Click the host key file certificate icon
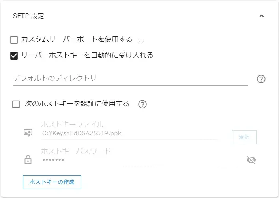The image size is (279, 198). point(28,133)
